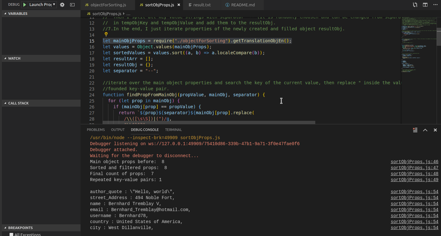Start debugging with the green play button
This screenshot has height=236, width=441.
tap(24, 5)
